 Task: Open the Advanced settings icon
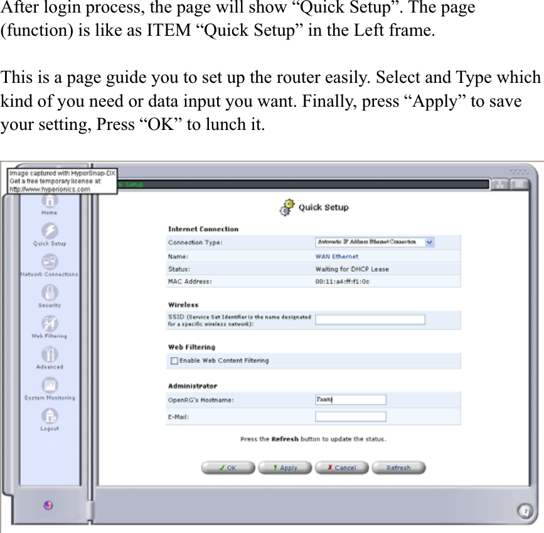50,355
